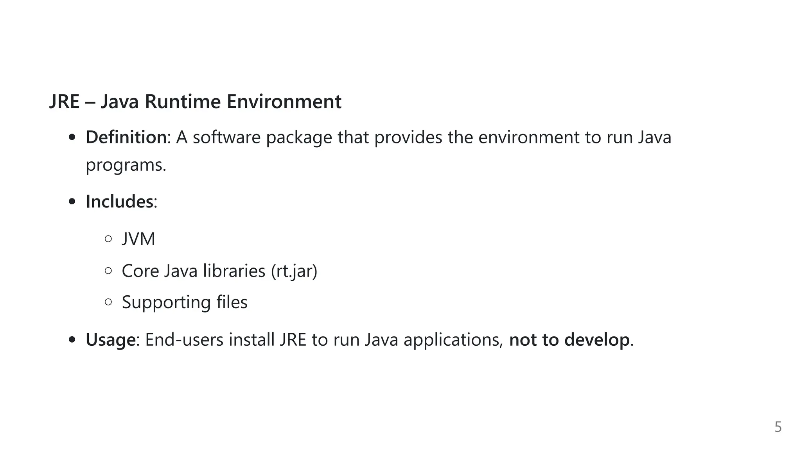Click the heading 'JRE – Java Runtime Environment'

195,102
